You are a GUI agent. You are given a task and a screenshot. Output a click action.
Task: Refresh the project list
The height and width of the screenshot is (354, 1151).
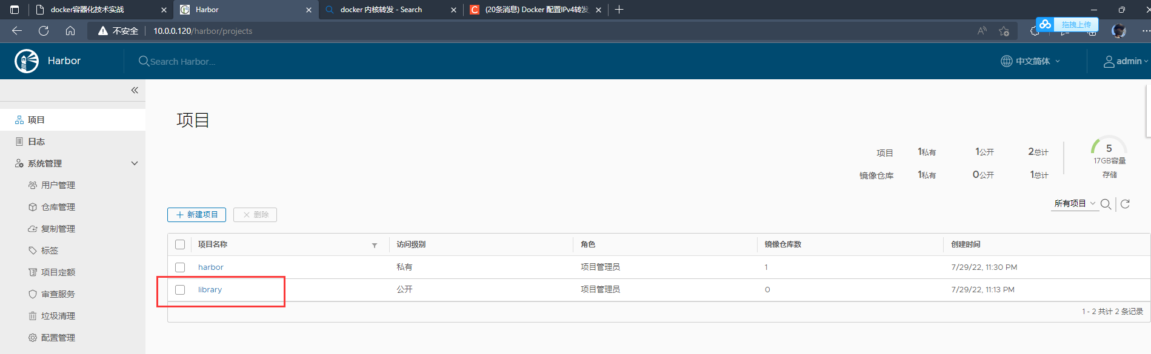[1125, 204]
